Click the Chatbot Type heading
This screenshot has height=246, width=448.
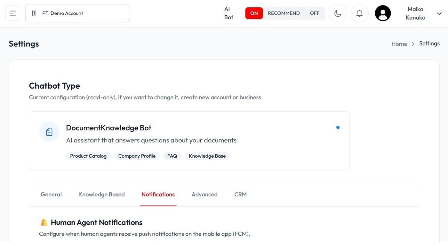[54, 86]
